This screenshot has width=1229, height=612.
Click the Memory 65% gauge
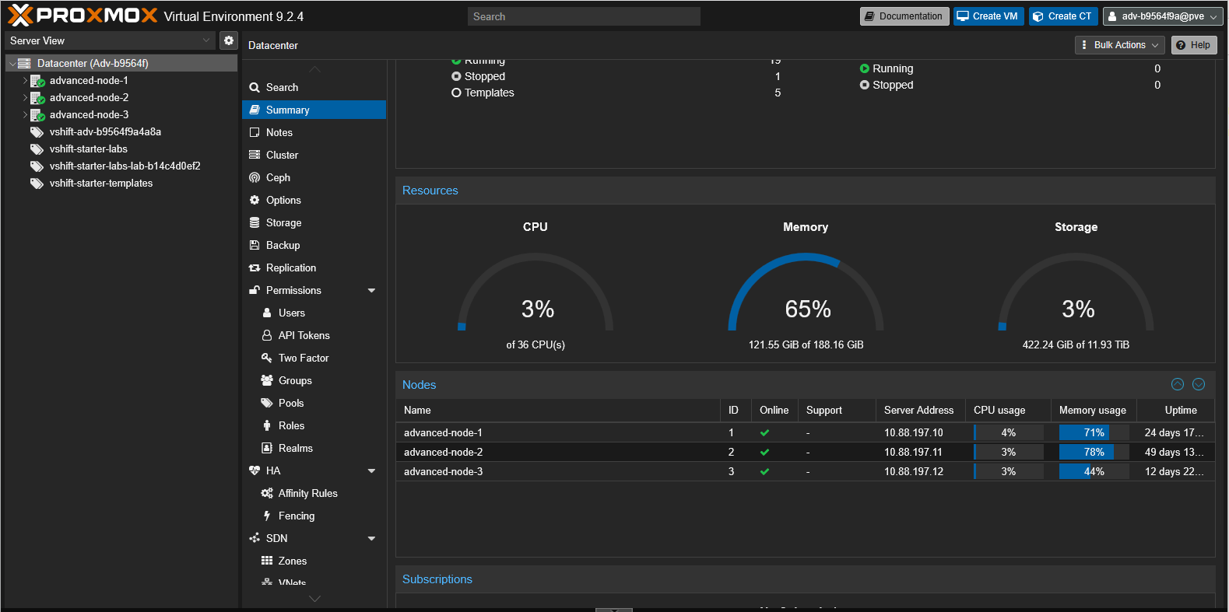pos(806,293)
